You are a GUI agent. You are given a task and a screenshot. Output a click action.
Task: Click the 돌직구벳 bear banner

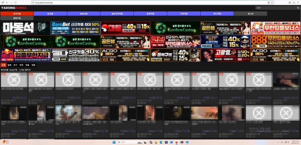click(175, 55)
